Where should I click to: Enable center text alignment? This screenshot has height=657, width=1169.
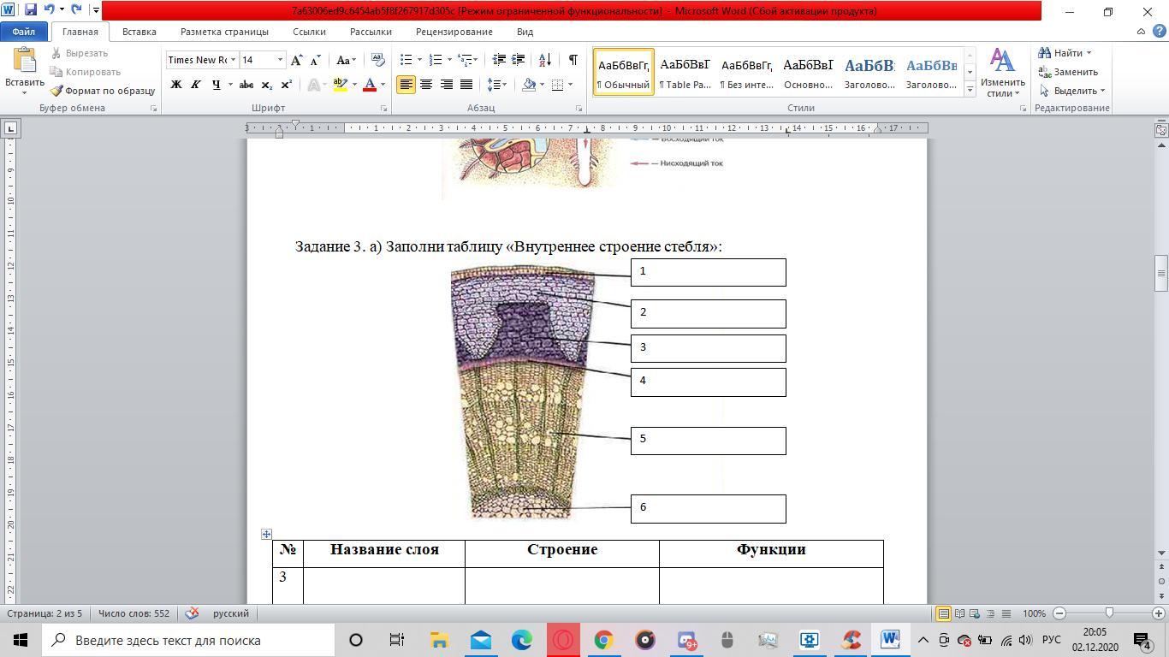[x=425, y=85]
